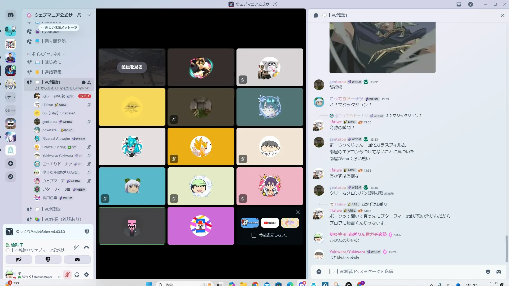Open user settings gear icon
Viewport: 509px width, 286px height.
tap(86, 275)
